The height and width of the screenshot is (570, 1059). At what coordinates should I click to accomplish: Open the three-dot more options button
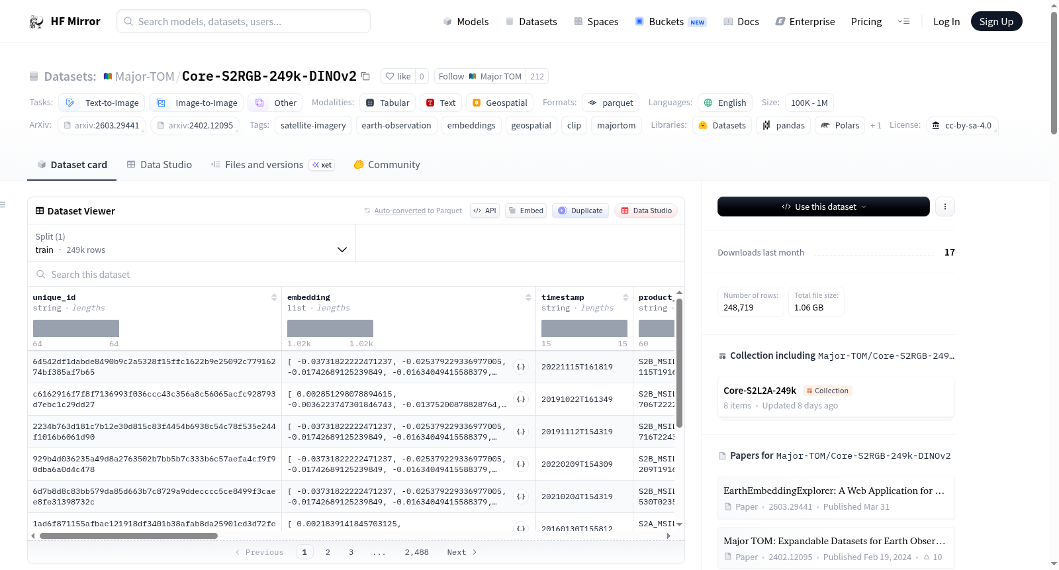[x=944, y=207]
